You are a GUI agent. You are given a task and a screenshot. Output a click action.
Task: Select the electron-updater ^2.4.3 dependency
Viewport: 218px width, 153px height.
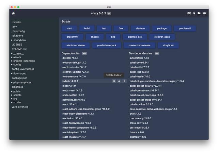(x=75, y=72)
